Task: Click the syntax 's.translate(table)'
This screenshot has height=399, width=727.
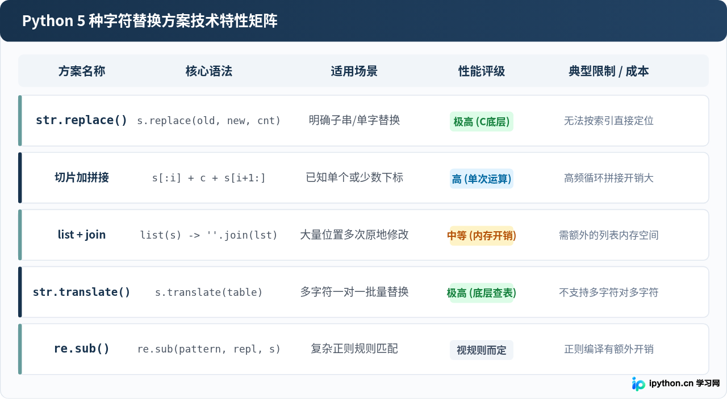Action: click(209, 292)
